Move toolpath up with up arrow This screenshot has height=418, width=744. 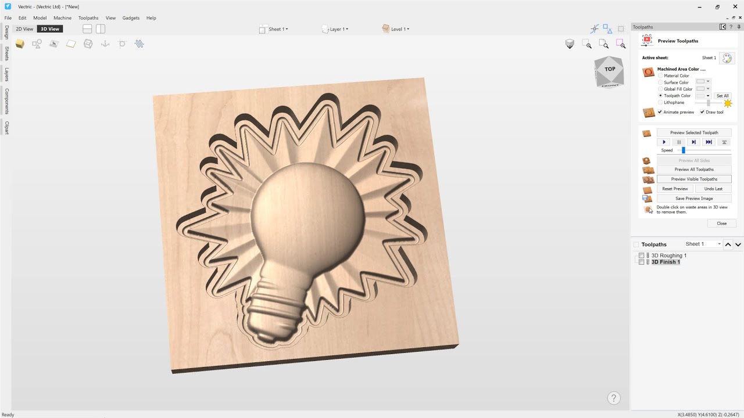[x=728, y=244]
